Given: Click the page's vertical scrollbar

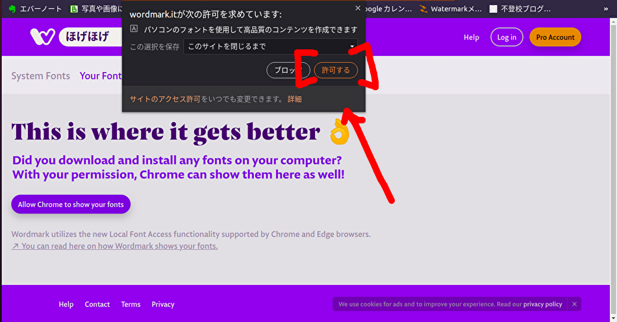Looking at the screenshot, I should click(613, 169).
